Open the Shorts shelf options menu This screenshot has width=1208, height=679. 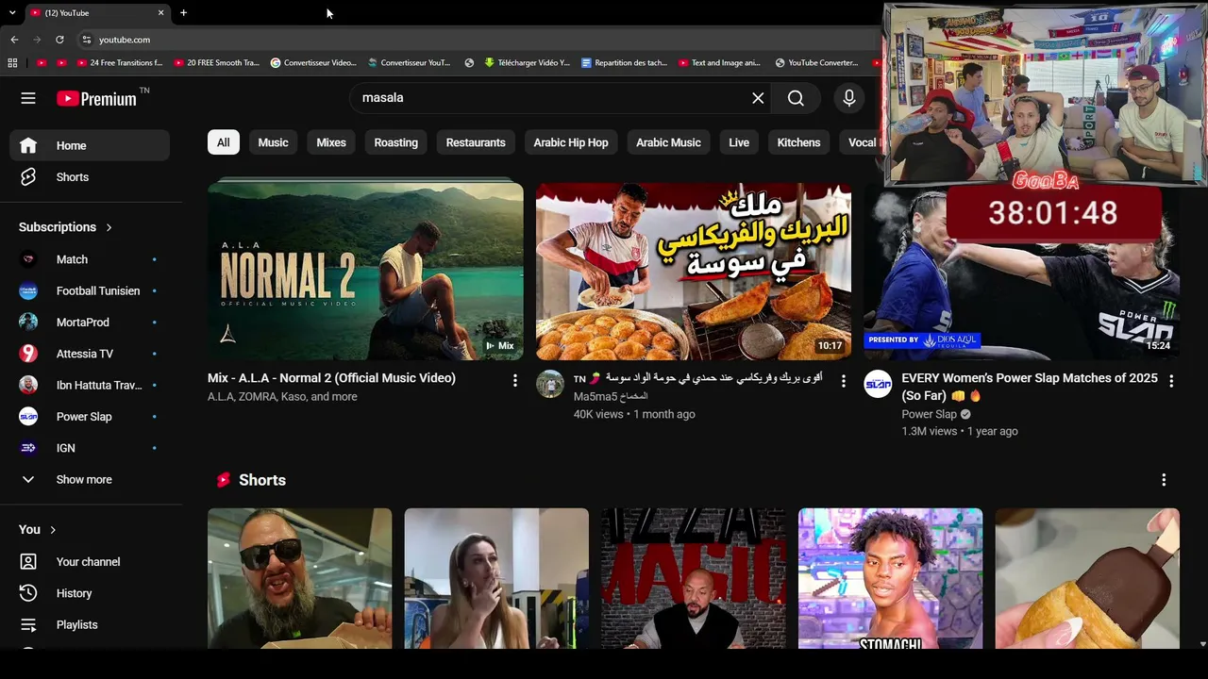pos(1164,480)
